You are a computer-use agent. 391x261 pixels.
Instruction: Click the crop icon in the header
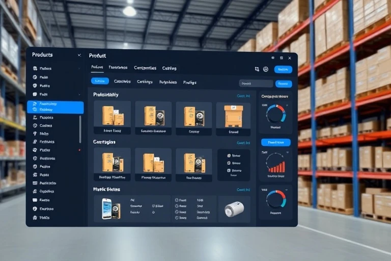pos(257,69)
